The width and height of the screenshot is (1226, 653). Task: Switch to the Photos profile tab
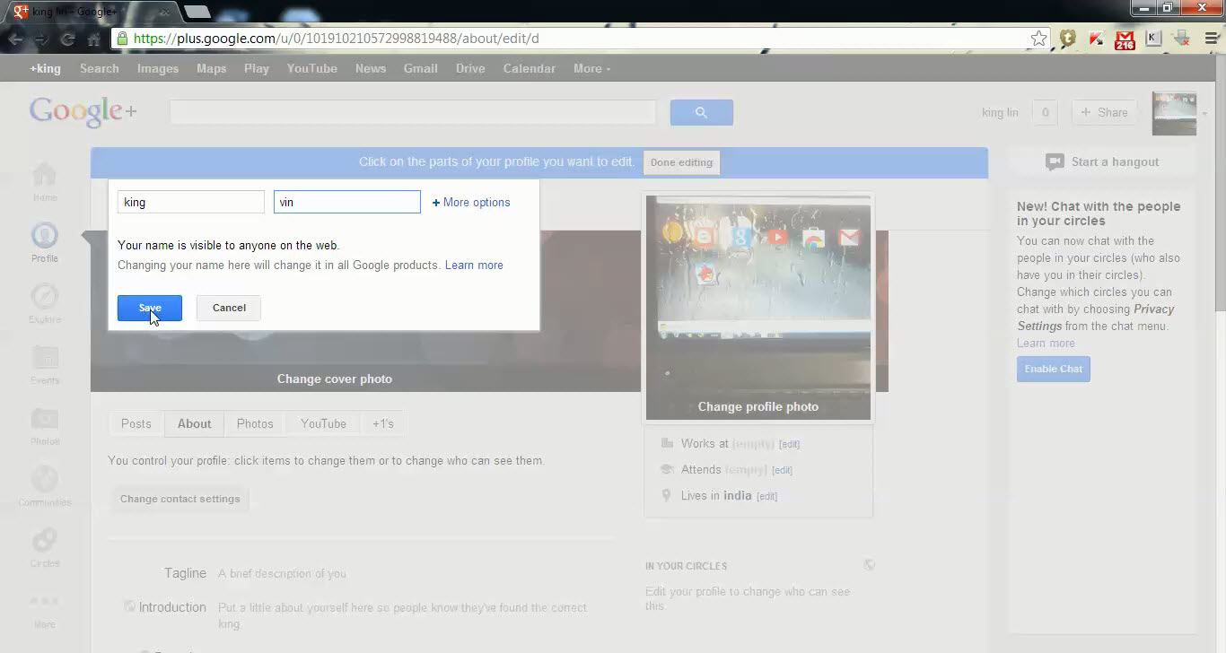pyautogui.click(x=255, y=423)
